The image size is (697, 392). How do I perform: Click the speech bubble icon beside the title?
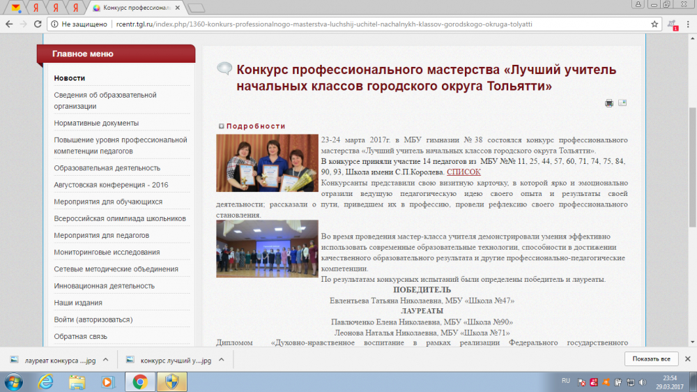[x=224, y=68]
